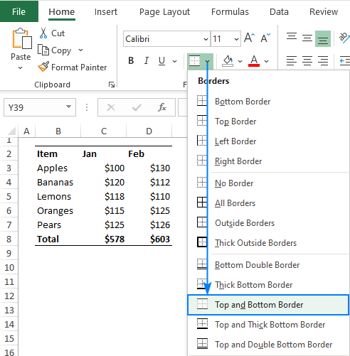This screenshot has width=350, height=356.
Task: Switch to the Review tab
Action: click(324, 11)
